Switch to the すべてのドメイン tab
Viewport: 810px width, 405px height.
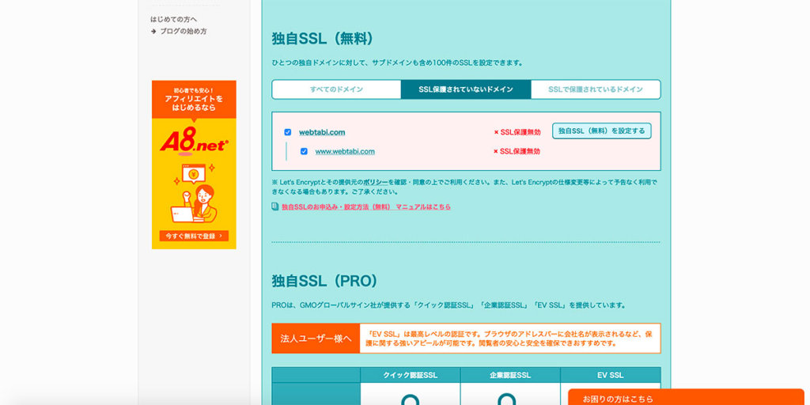point(336,89)
